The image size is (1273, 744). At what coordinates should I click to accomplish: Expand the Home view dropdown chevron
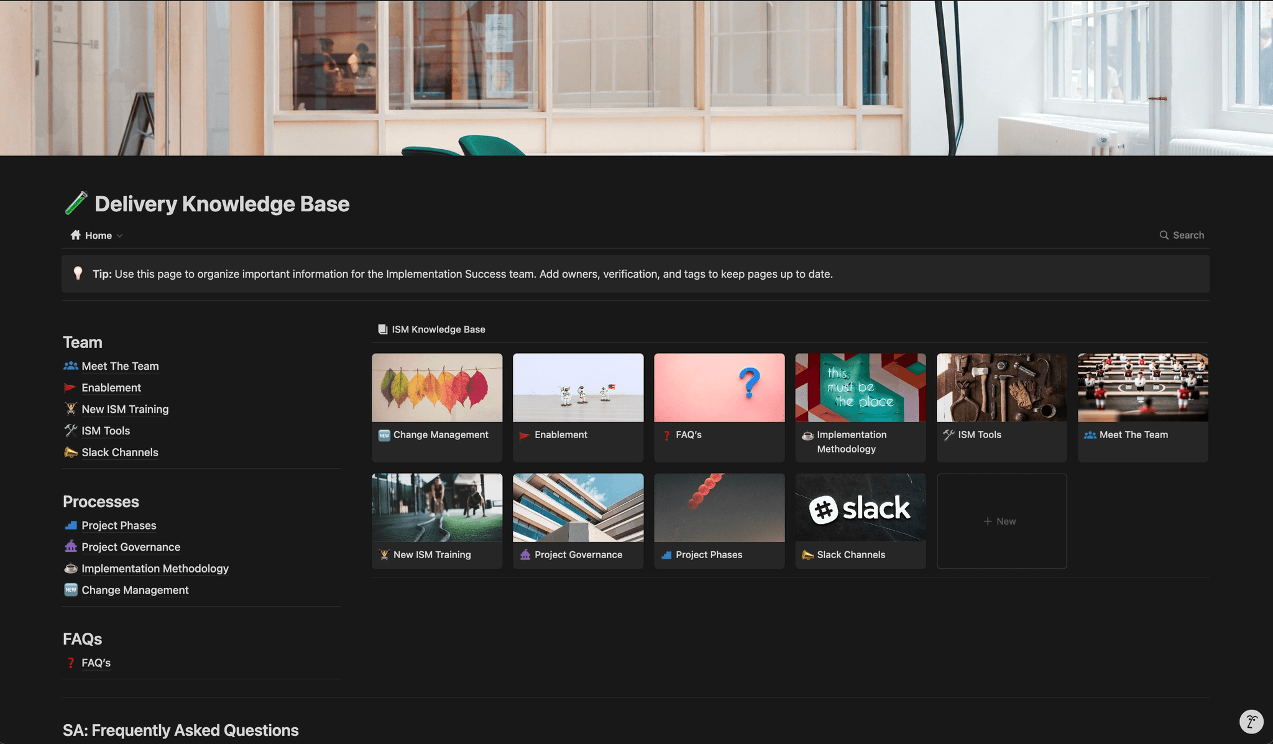[120, 236]
